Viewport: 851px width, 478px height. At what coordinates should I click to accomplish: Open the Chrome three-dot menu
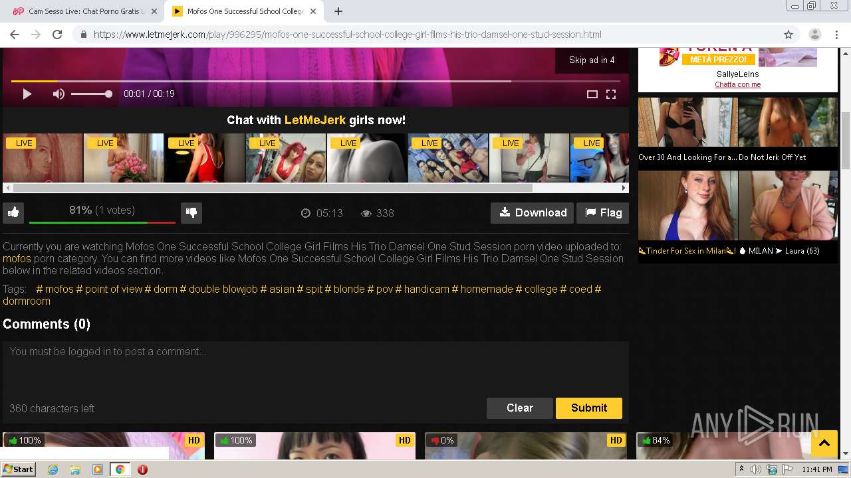tap(837, 35)
